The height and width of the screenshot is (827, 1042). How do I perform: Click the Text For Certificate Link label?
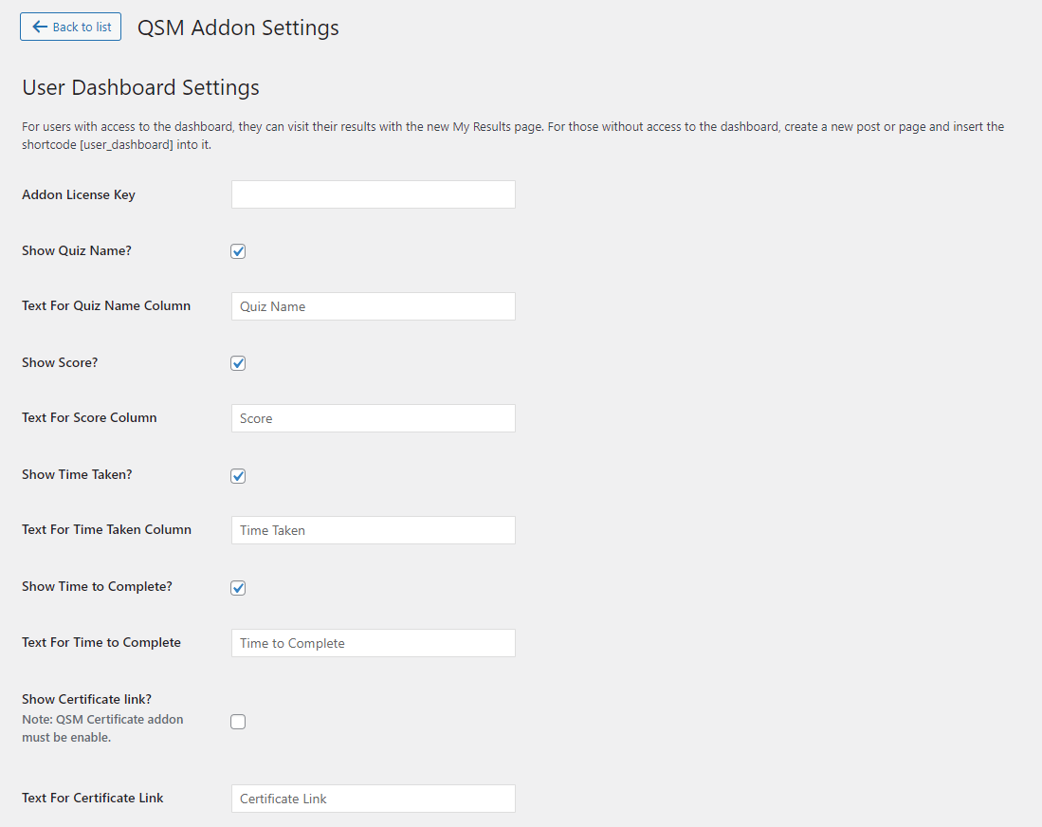[92, 798]
